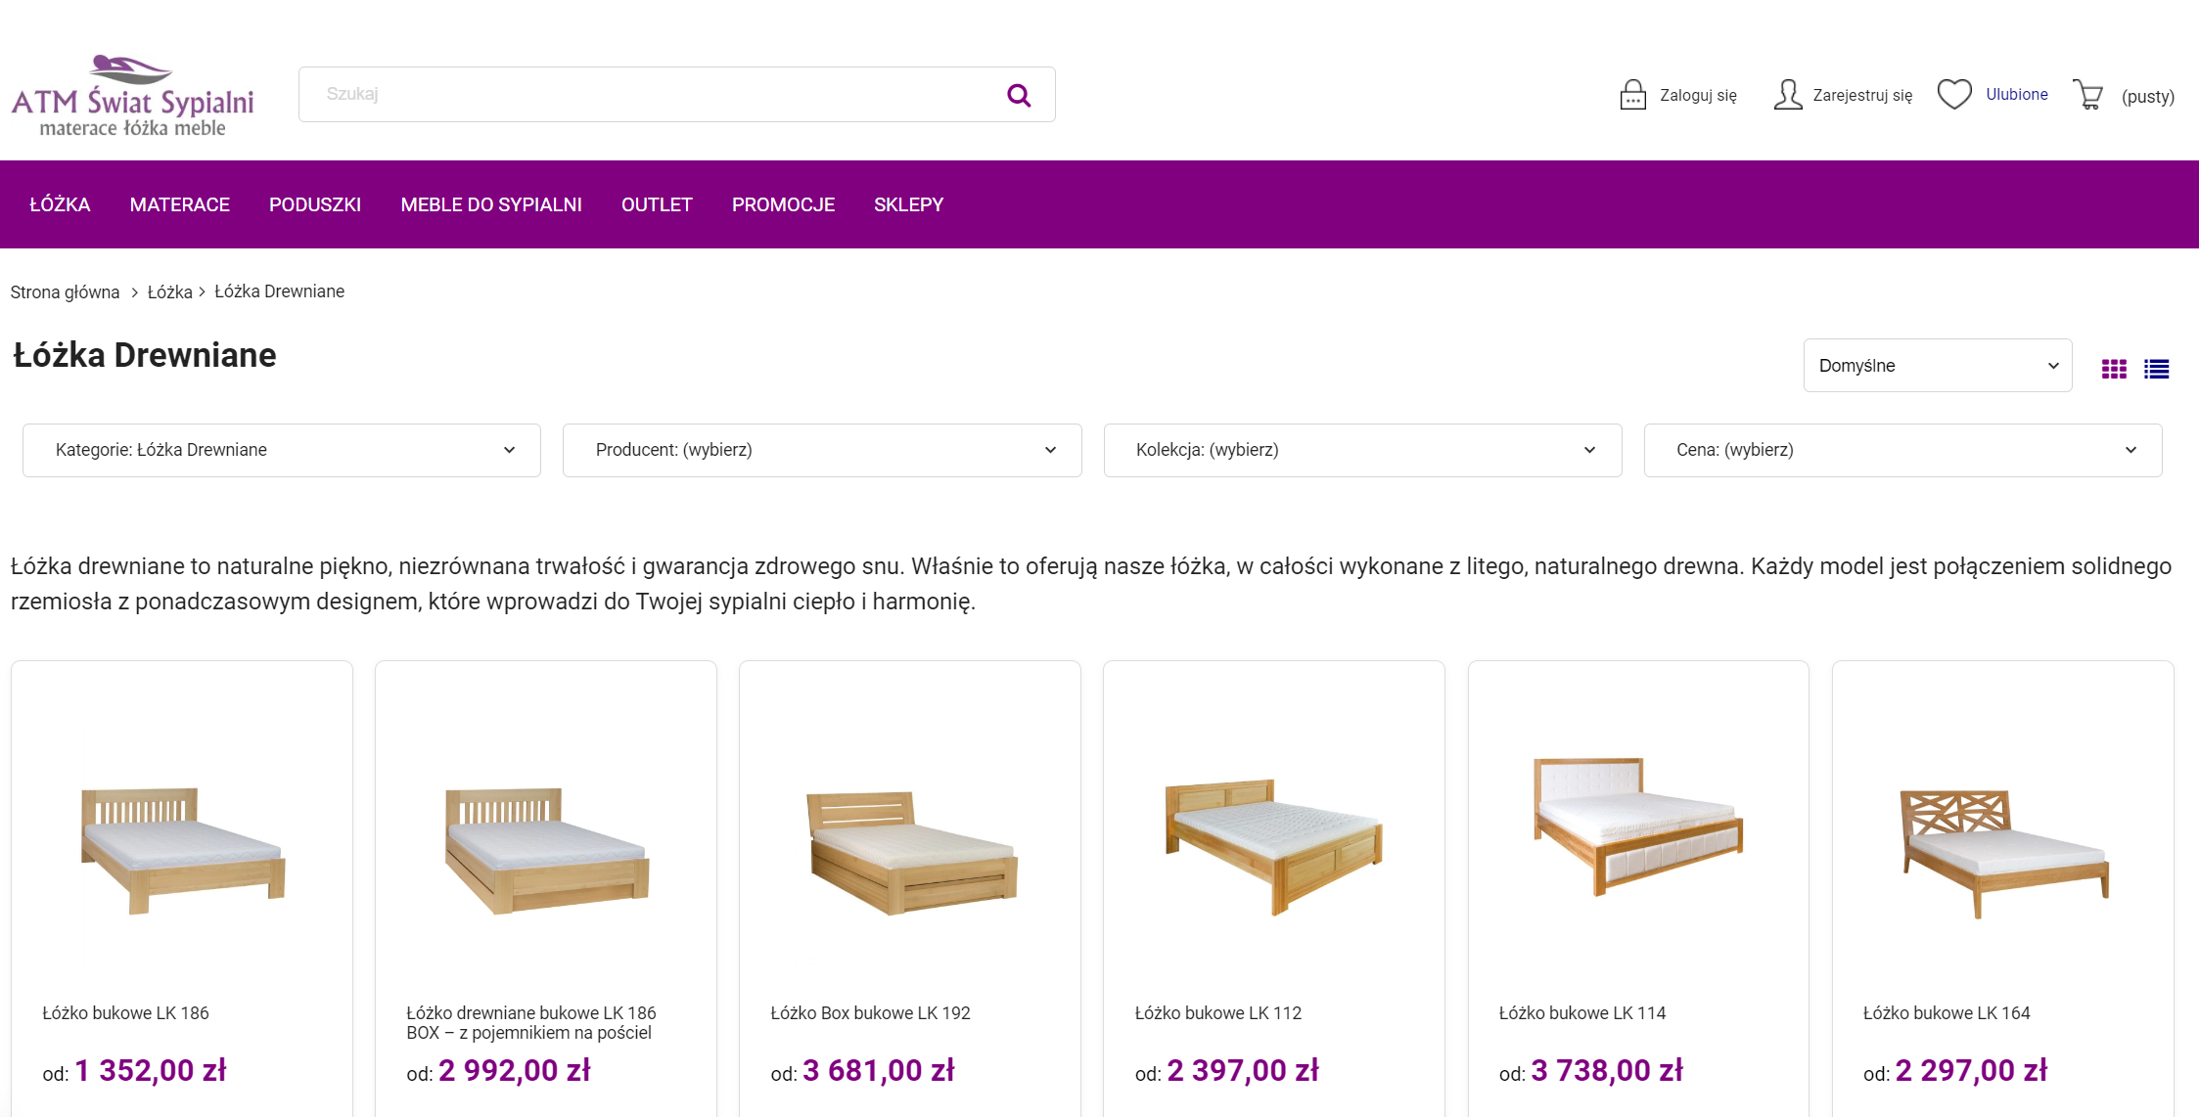Open the Cena filter dropdown
This screenshot has height=1117, width=2199.
(x=1903, y=450)
